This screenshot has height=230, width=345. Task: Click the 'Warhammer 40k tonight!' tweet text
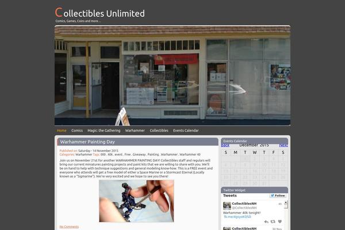[x=242, y=213]
